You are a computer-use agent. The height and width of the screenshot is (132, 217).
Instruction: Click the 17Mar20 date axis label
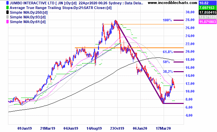tap(163, 128)
